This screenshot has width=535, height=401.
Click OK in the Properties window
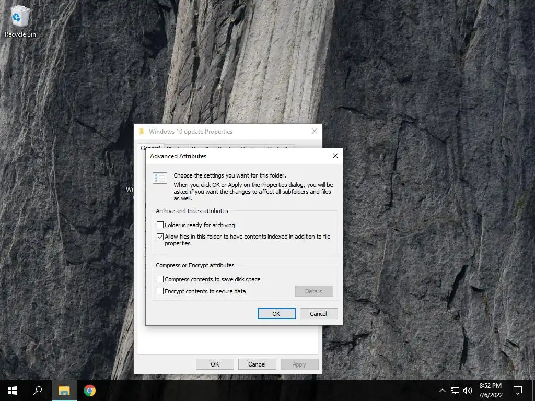215,364
